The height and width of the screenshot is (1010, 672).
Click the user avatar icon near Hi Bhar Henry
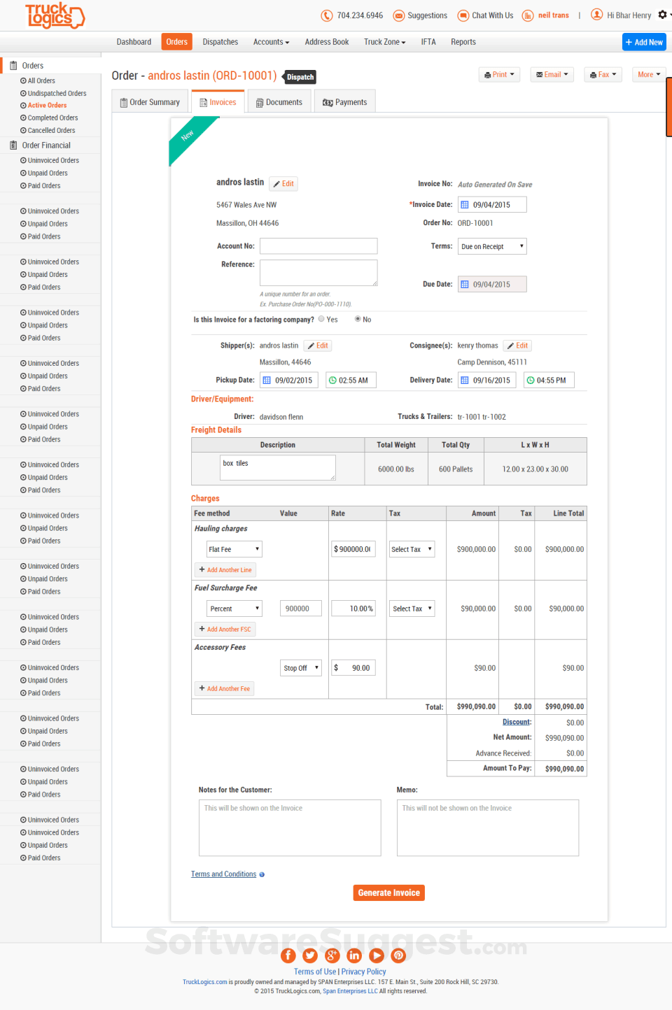596,15
